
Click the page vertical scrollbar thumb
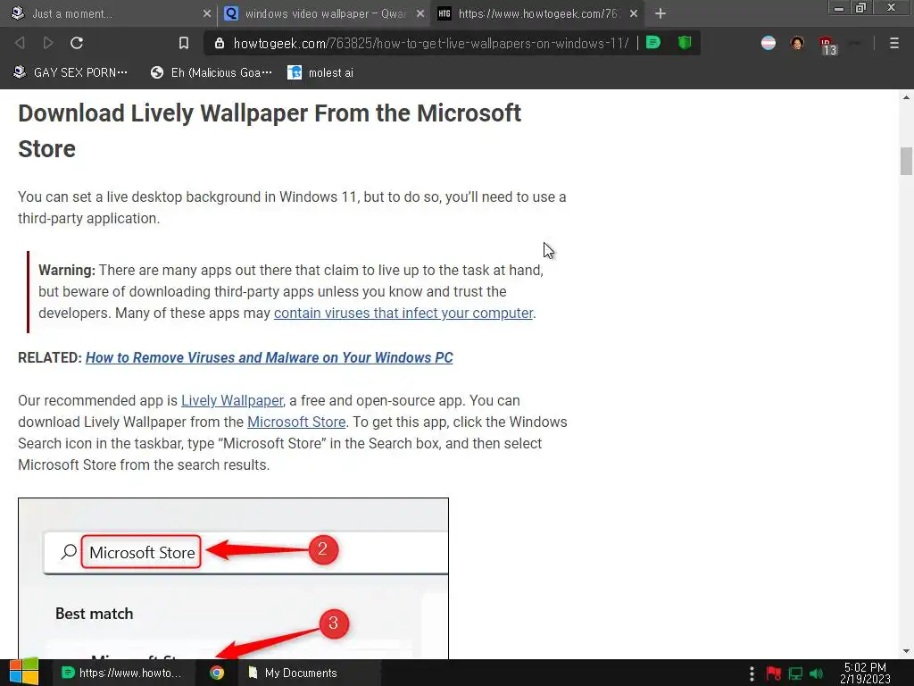906,162
